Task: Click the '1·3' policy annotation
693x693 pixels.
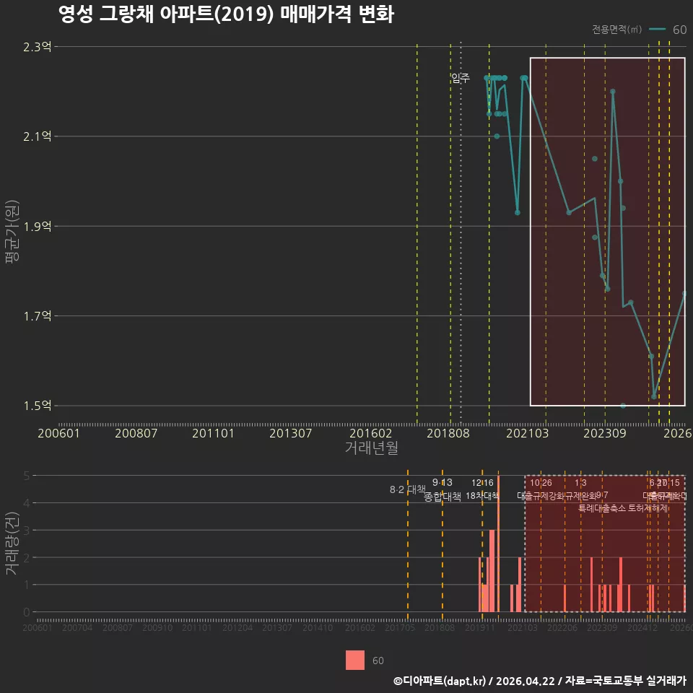Action: point(580,483)
